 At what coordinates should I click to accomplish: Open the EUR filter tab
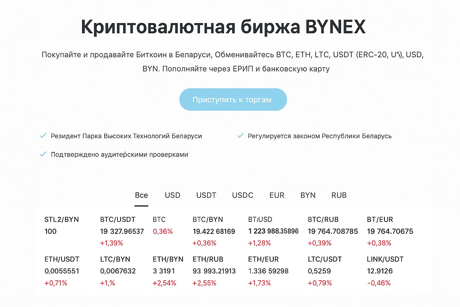pos(276,195)
